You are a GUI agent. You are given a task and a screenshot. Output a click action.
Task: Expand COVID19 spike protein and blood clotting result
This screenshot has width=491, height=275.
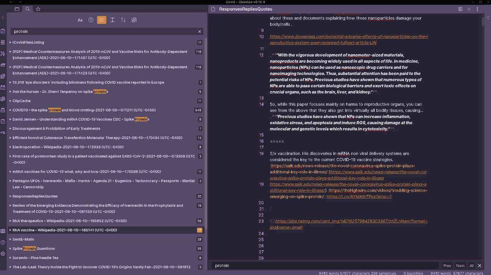(10, 110)
